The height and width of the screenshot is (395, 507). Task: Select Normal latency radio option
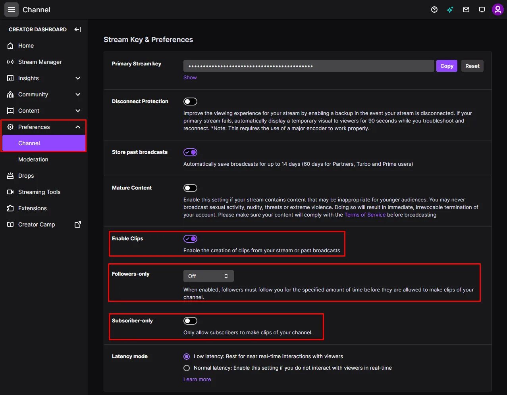[187, 368]
